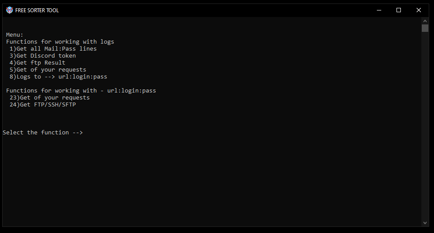Close the FREE SORTER TOOL window

point(418,10)
